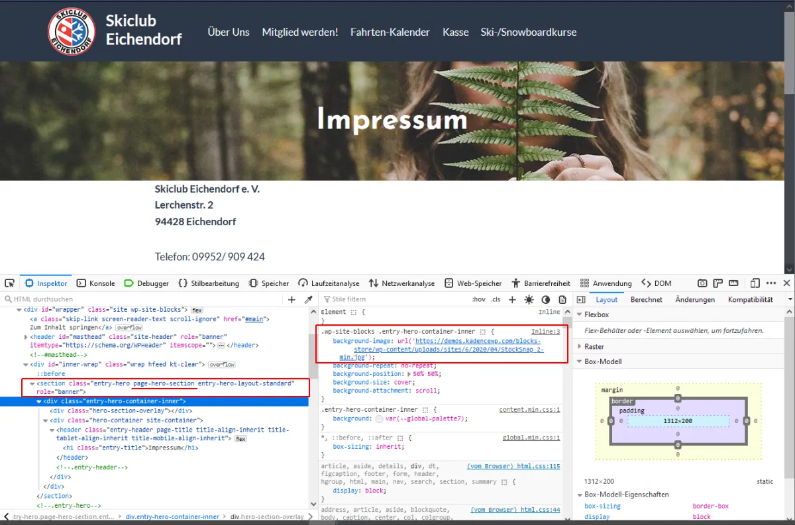The width and height of the screenshot is (795, 525).
Task: Toggle the .cls class panel
Action: coord(496,300)
